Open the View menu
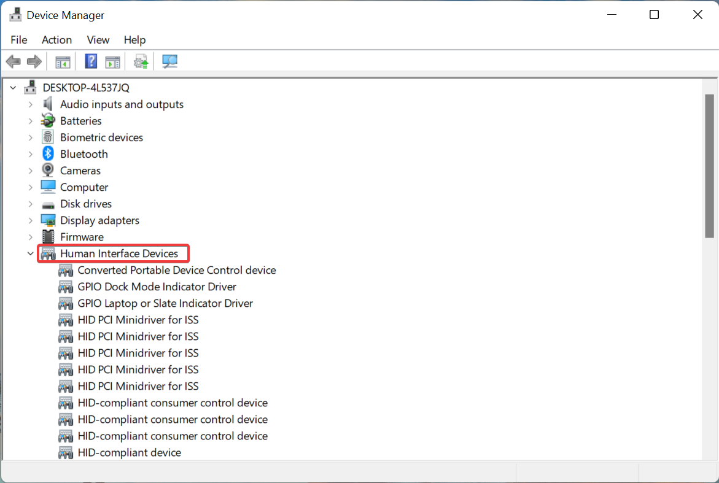This screenshot has width=719, height=483. coord(98,39)
